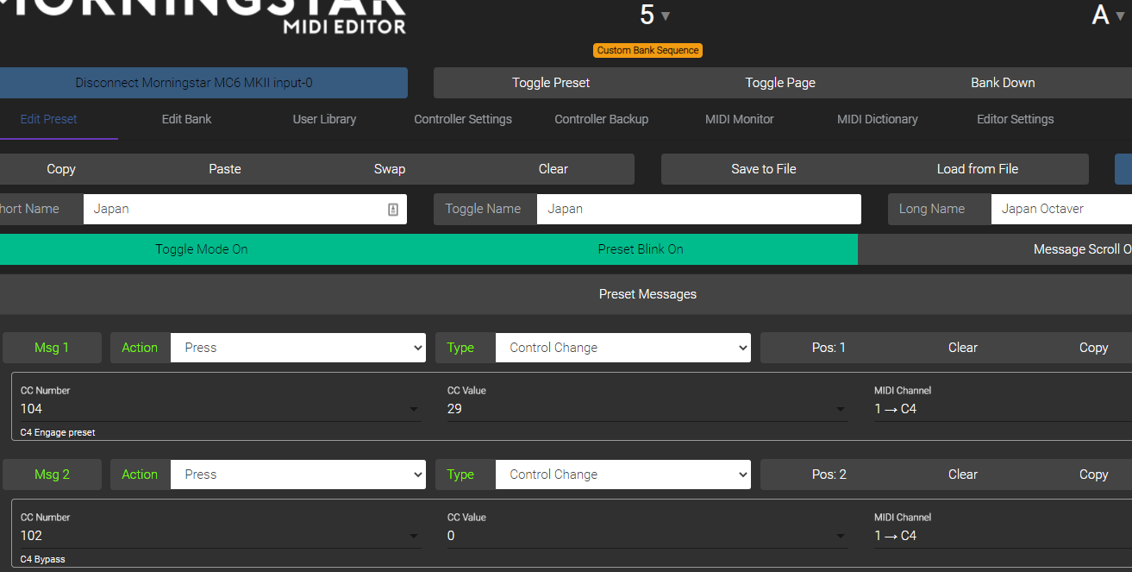
Task: Copy the current preset
Action: pyautogui.click(x=61, y=169)
